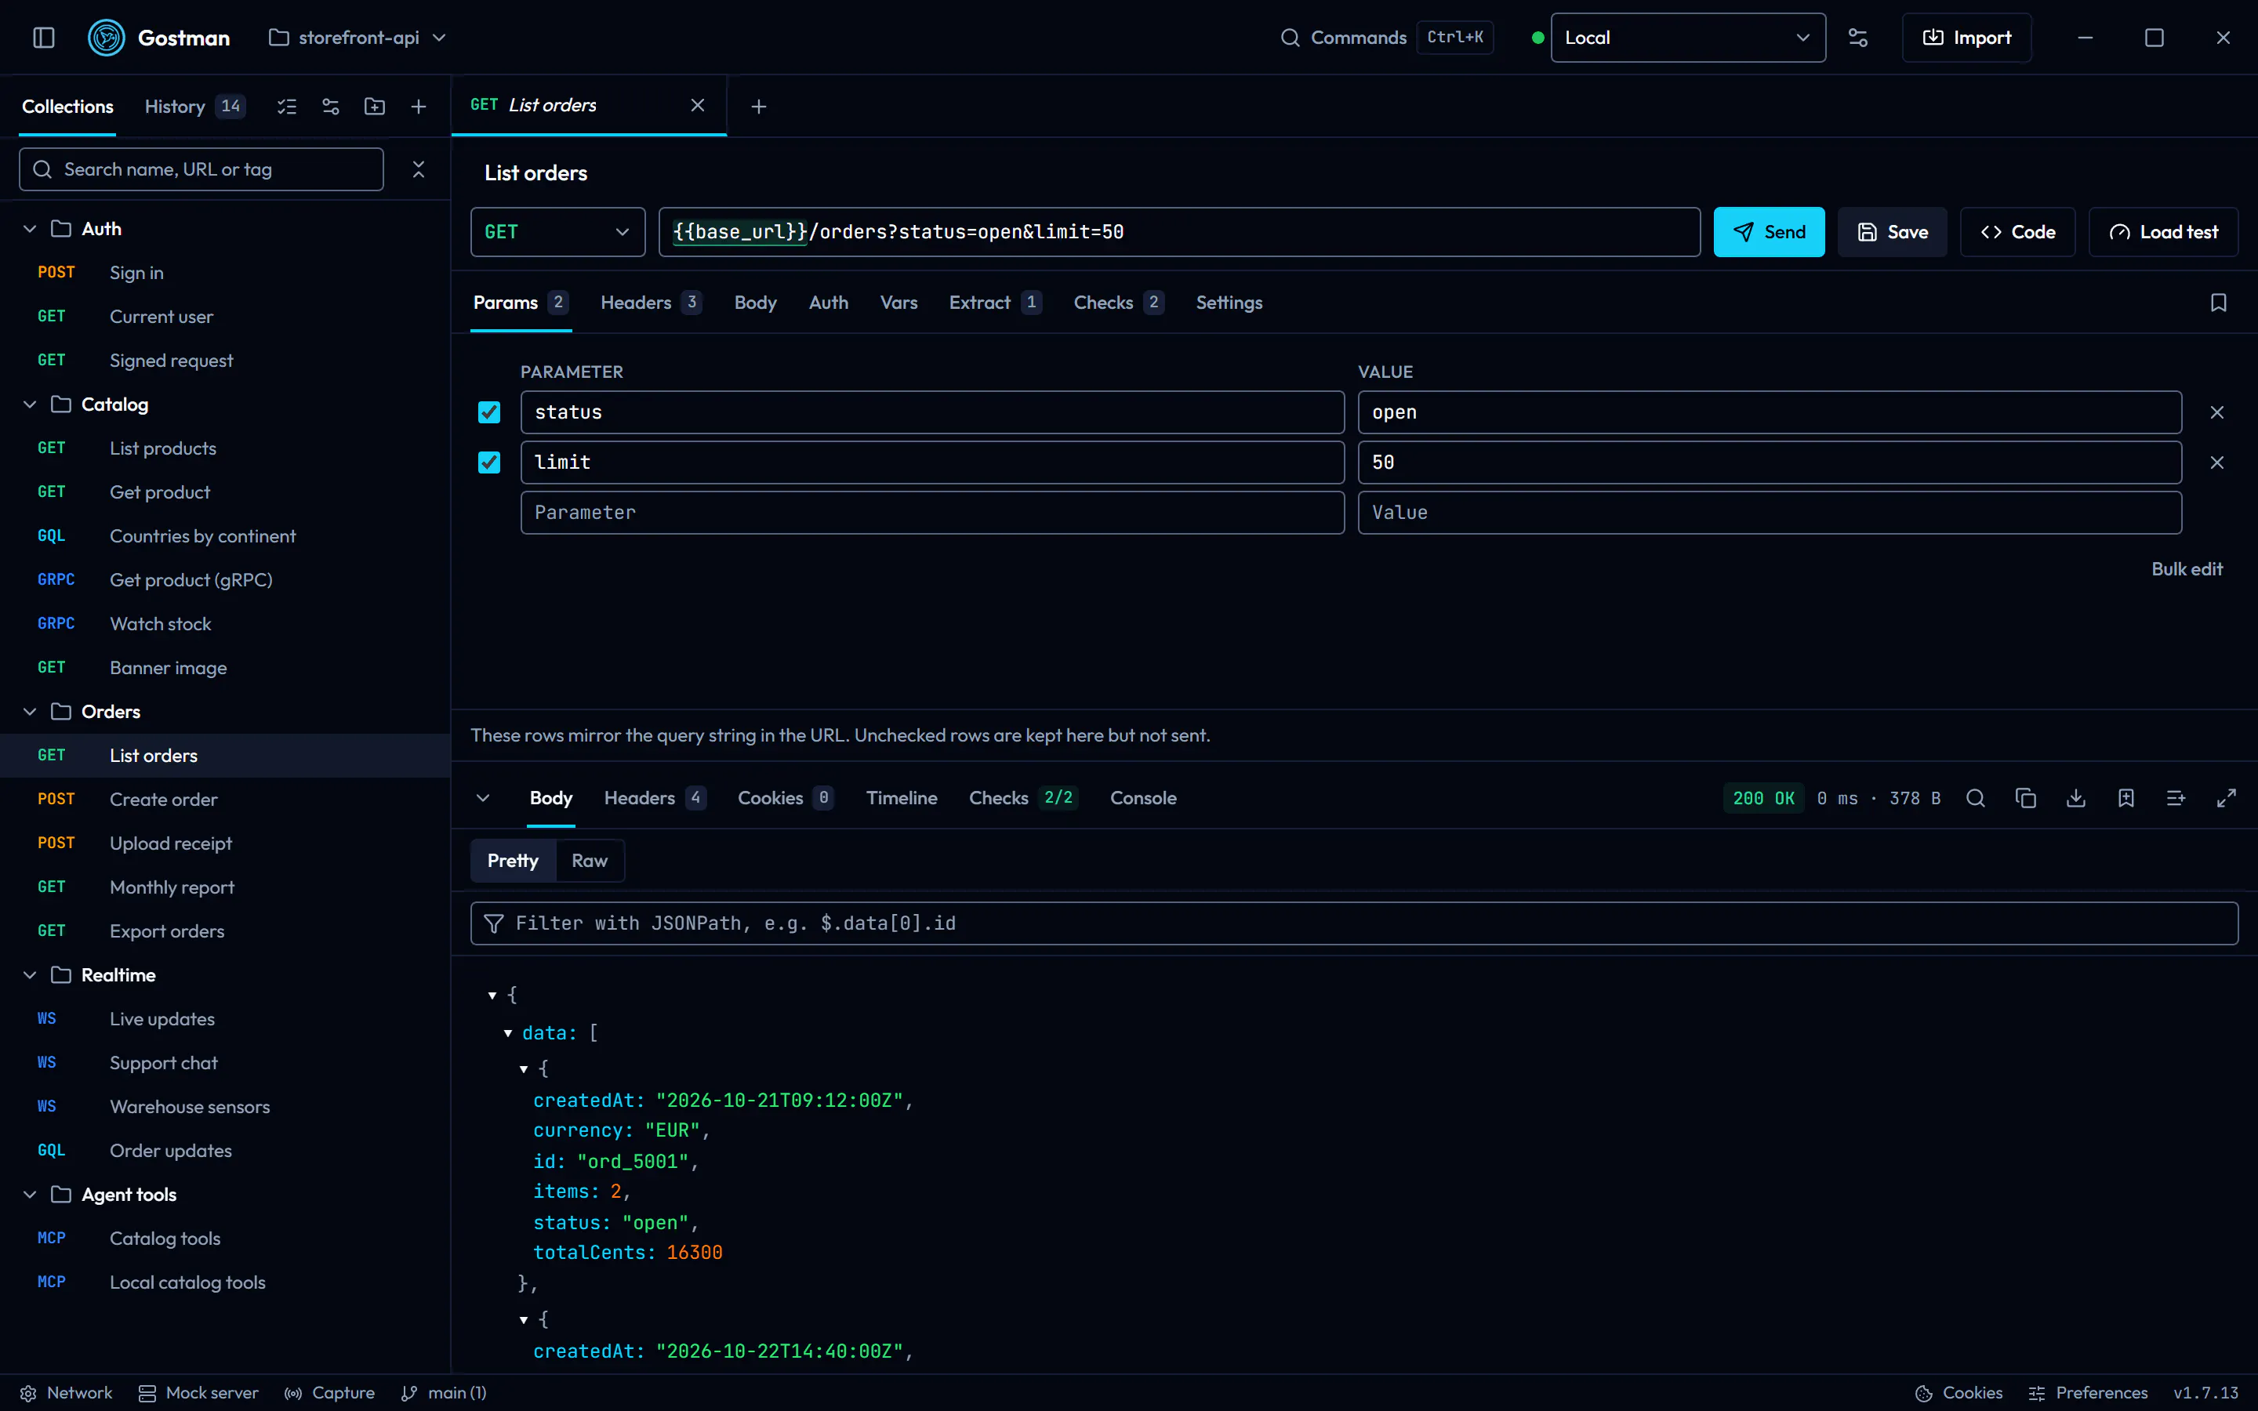The image size is (2258, 1411).
Task: Click the new folder icon in Collections
Action: click(x=374, y=107)
